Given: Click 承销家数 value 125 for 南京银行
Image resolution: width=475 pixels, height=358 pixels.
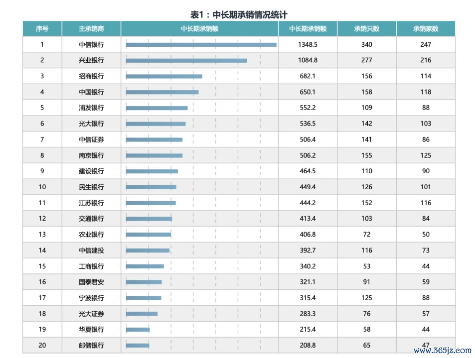Looking at the screenshot, I should coord(426,155).
